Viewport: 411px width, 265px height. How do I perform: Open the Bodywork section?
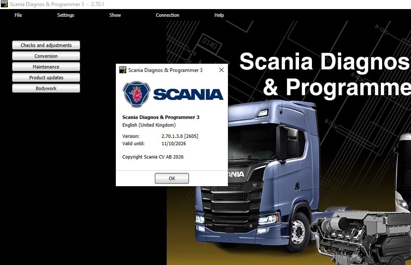click(x=46, y=88)
